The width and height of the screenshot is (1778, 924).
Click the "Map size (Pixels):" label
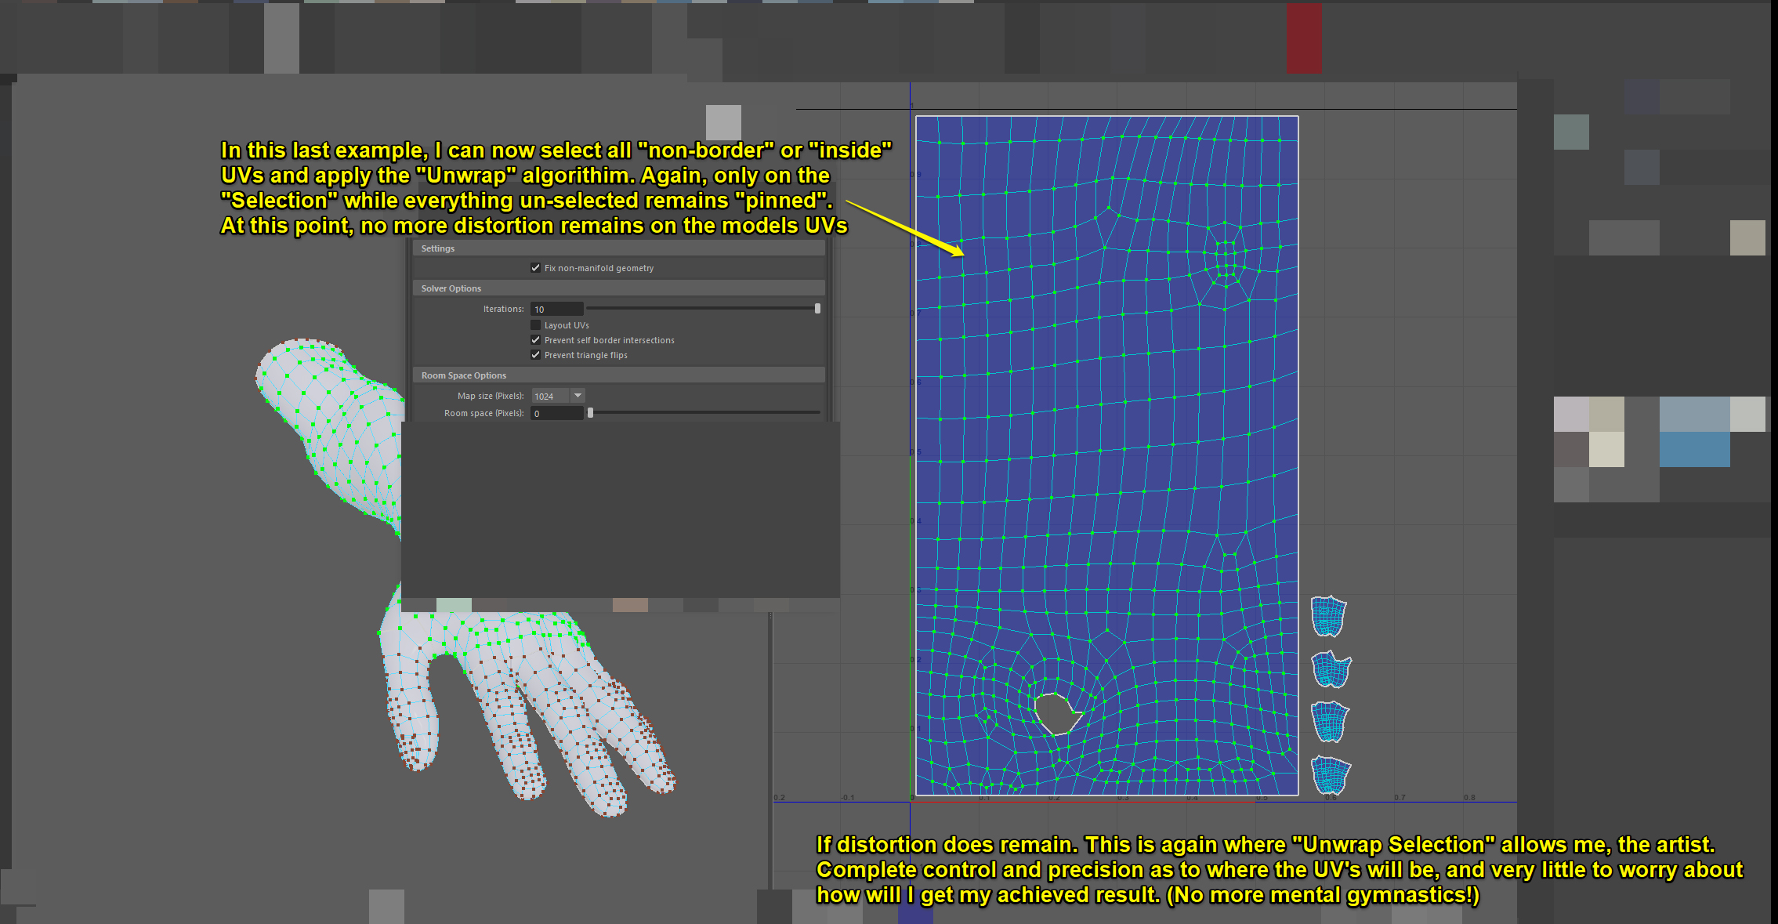click(491, 396)
